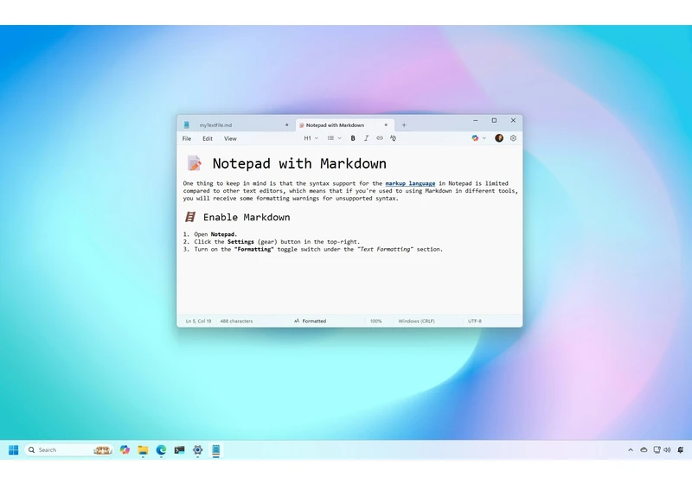Apply italic formatting from the toolbar
The width and height of the screenshot is (692, 484).
[x=366, y=138]
